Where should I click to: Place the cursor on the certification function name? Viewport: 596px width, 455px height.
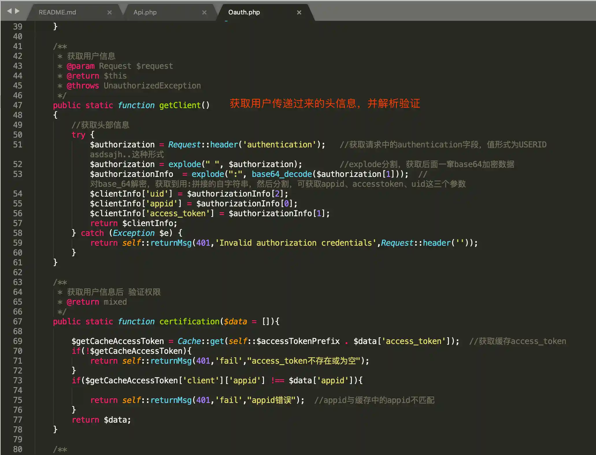click(189, 321)
